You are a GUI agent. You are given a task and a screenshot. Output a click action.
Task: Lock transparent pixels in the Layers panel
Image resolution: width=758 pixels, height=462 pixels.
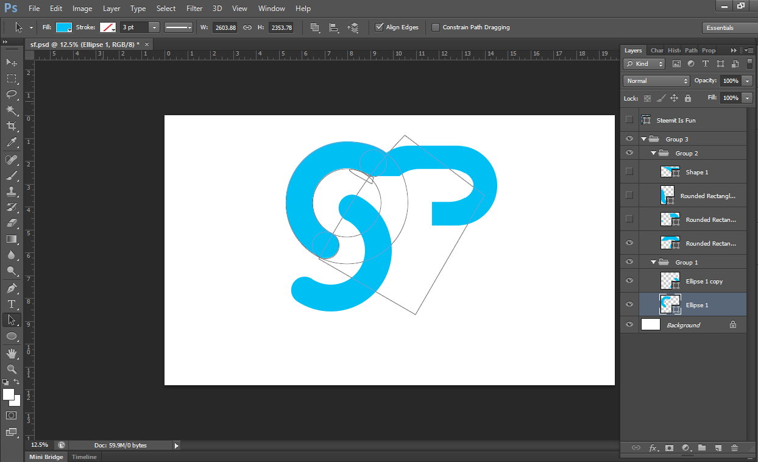tap(647, 98)
